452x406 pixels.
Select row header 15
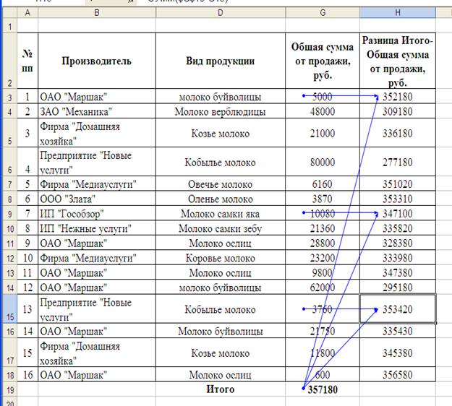(8, 310)
